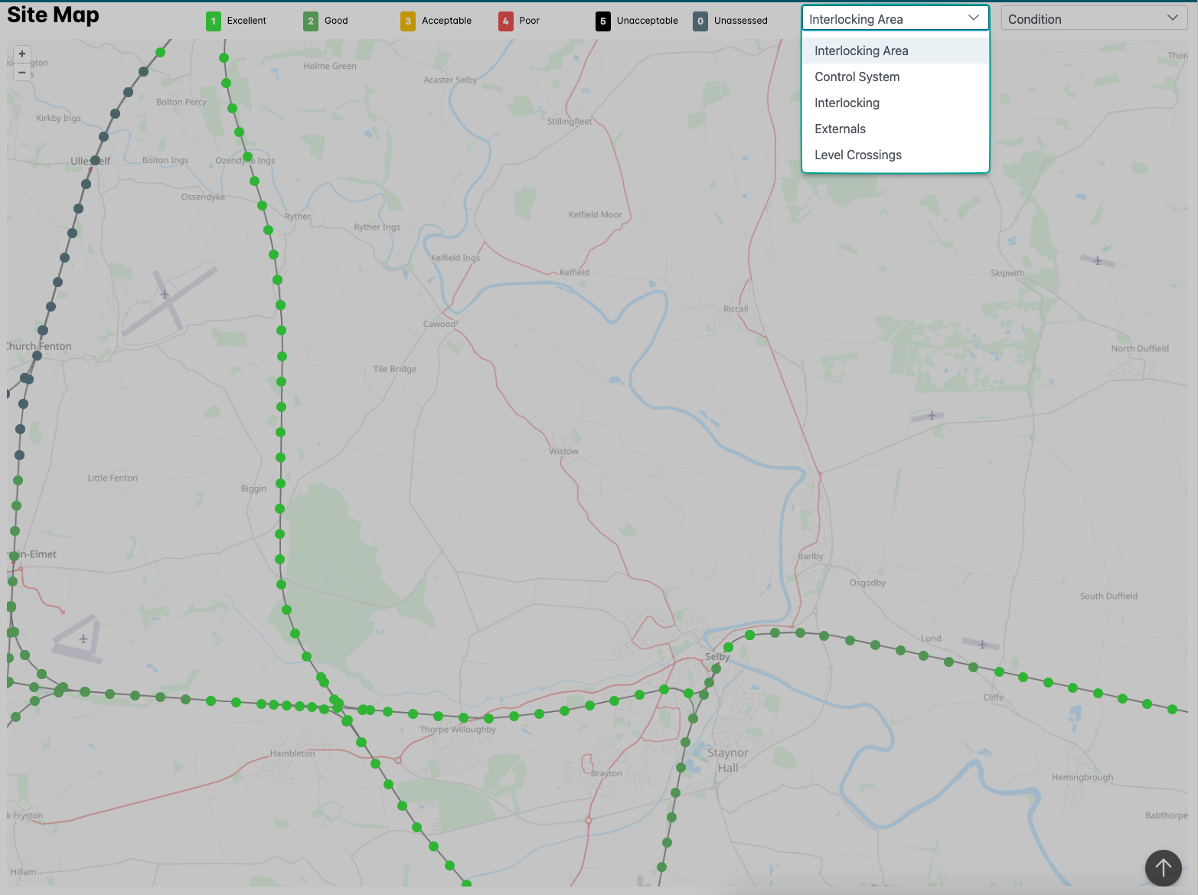Toggle the Acceptable condition legend badge

[408, 21]
